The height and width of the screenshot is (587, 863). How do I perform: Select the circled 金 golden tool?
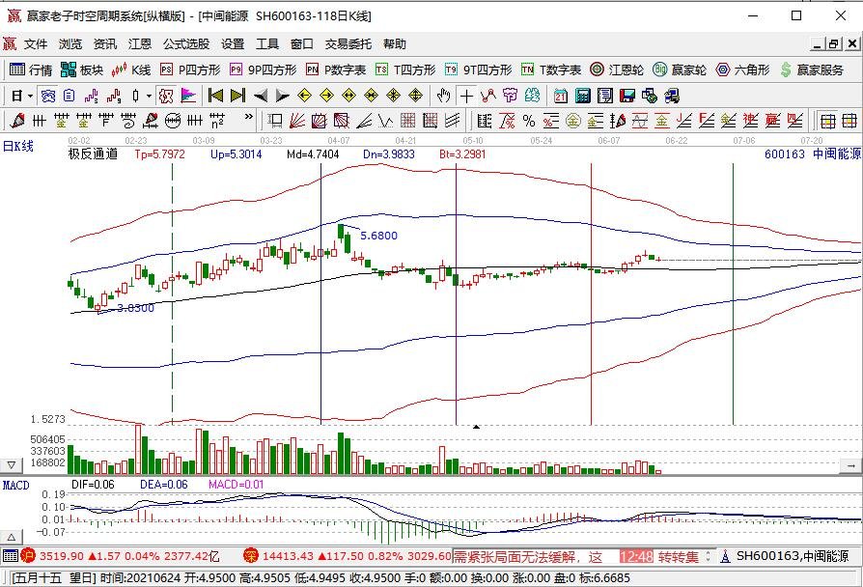coord(573,121)
